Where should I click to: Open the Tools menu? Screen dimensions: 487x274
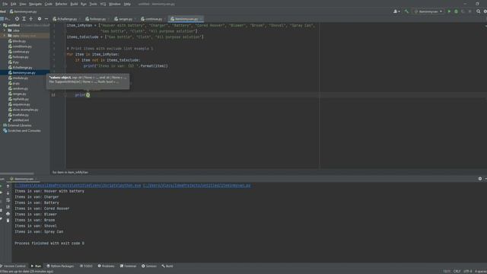point(93,4)
